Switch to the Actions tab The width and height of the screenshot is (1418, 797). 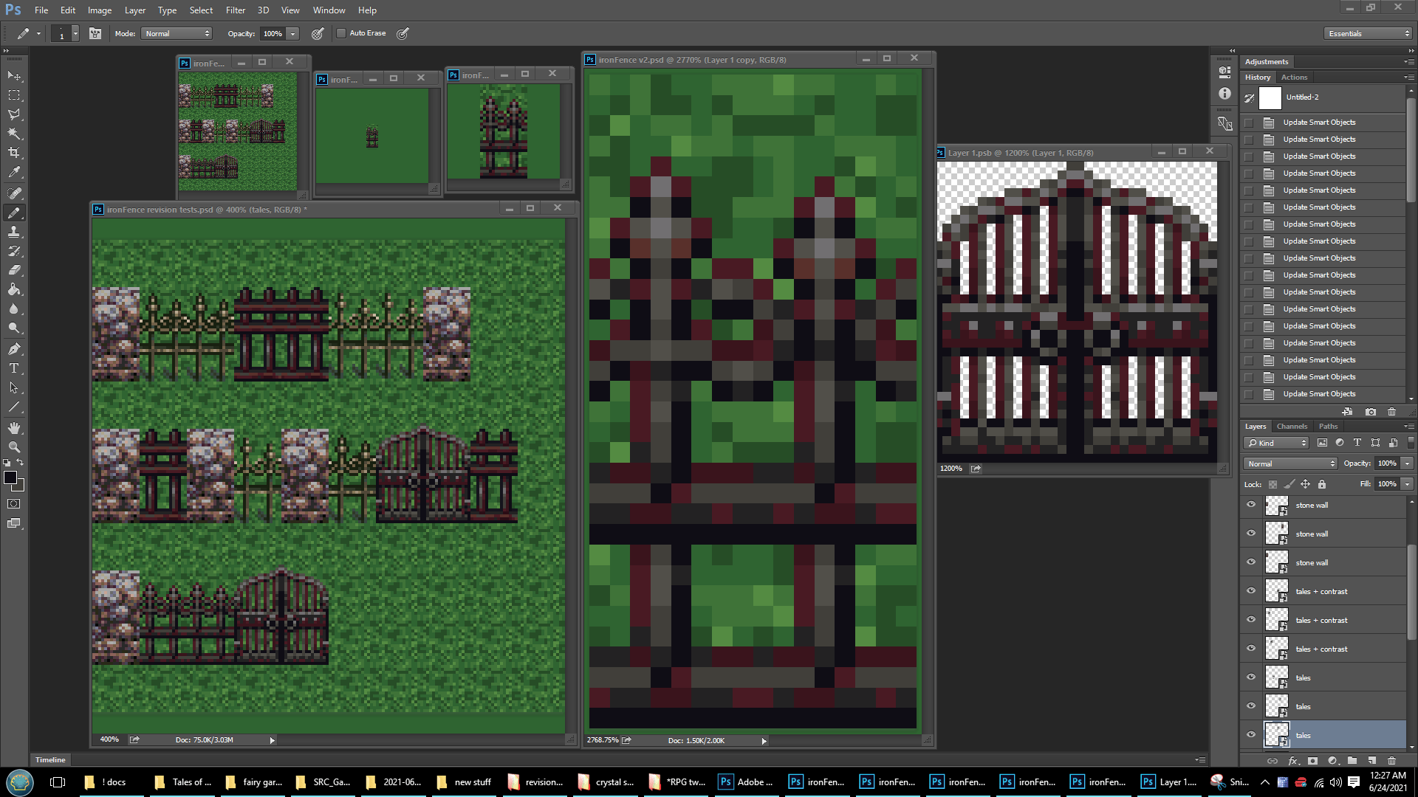coord(1294,77)
